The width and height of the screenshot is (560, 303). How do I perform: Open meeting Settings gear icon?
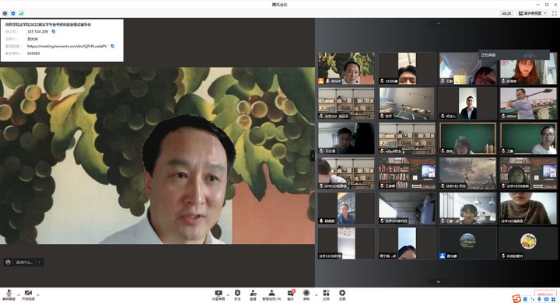pos(342,294)
